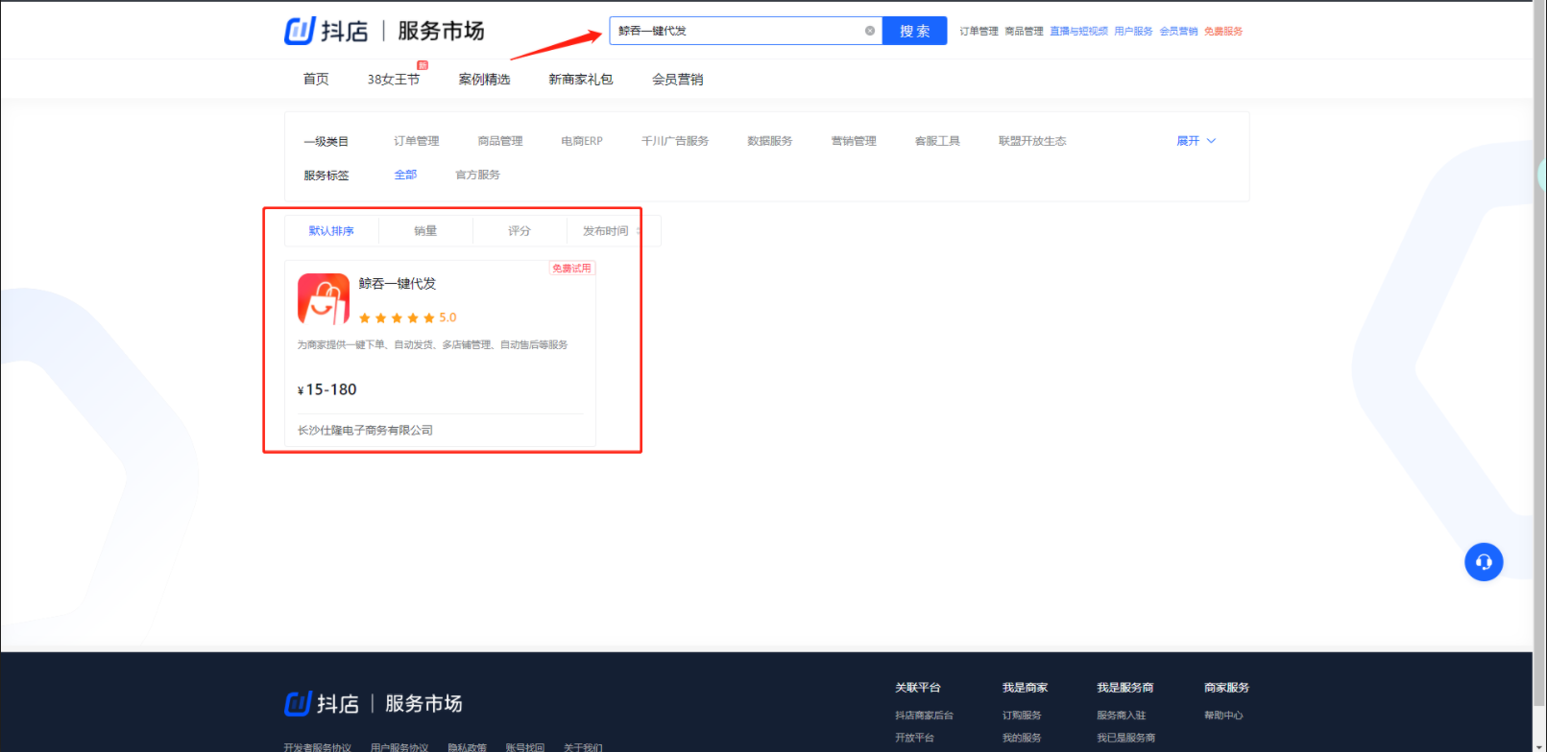Screen dimensions: 1547x752
Task: Filter by 联盟开放生态 category
Action: 1032,141
